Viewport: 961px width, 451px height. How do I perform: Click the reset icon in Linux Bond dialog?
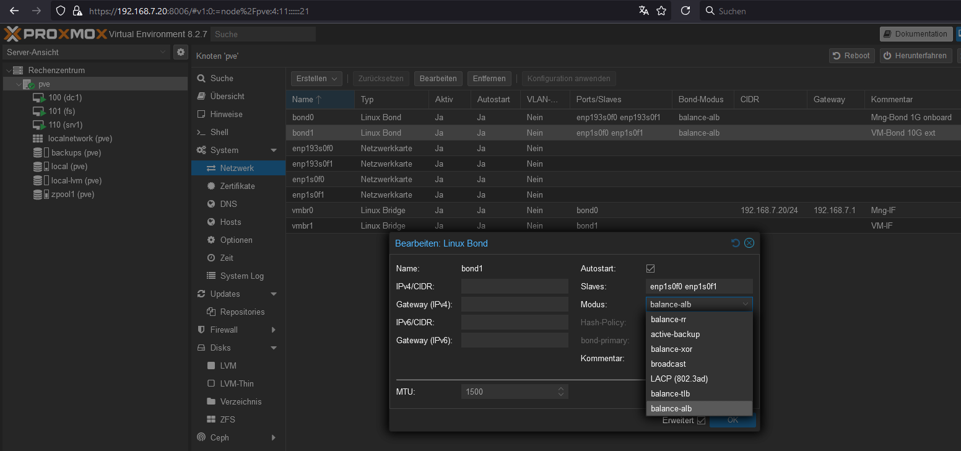click(736, 243)
